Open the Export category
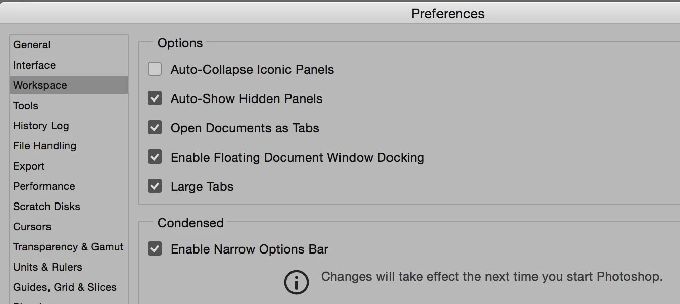 click(29, 166)
